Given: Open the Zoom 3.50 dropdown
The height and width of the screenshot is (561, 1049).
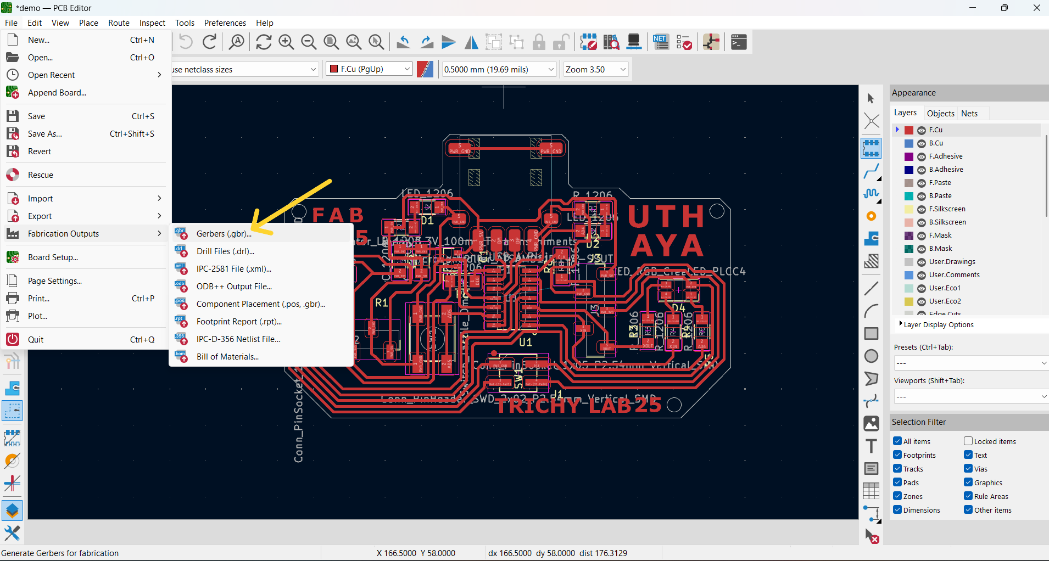Looking at the screenshot, I should 595,69.
